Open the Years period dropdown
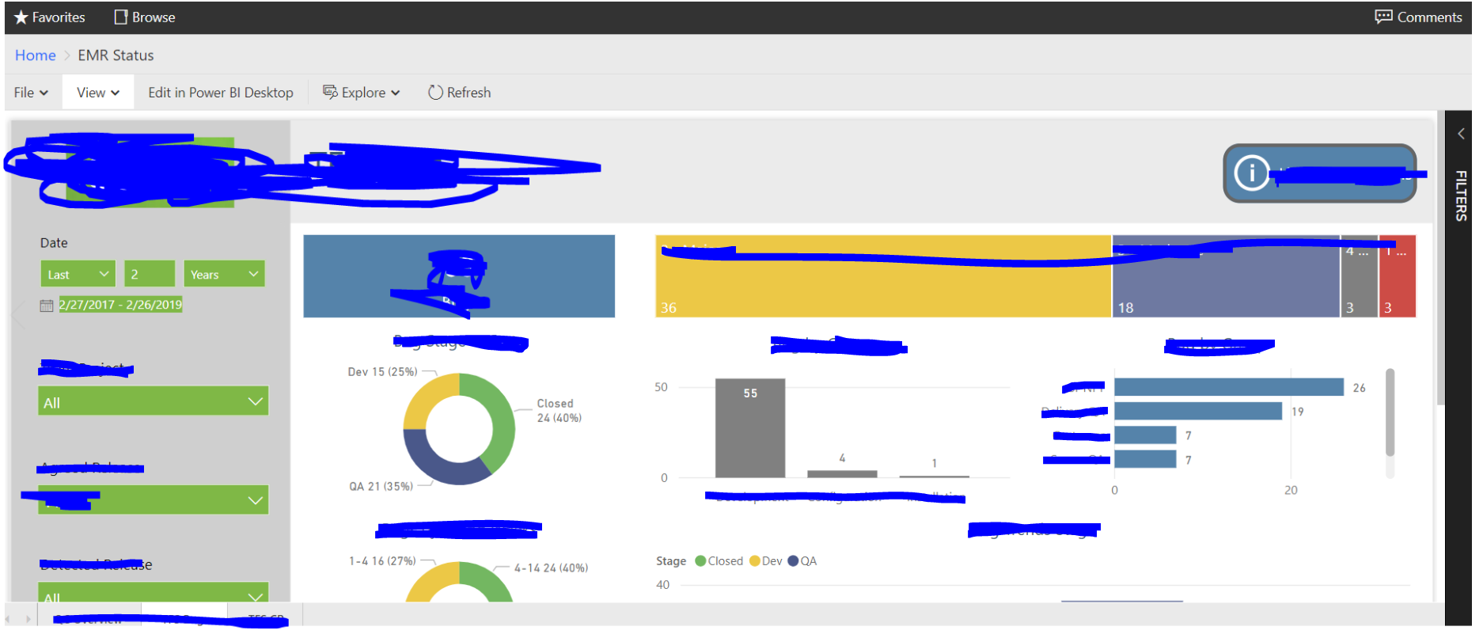Viewport: 1483px width, 638px height. click(224, 274)
